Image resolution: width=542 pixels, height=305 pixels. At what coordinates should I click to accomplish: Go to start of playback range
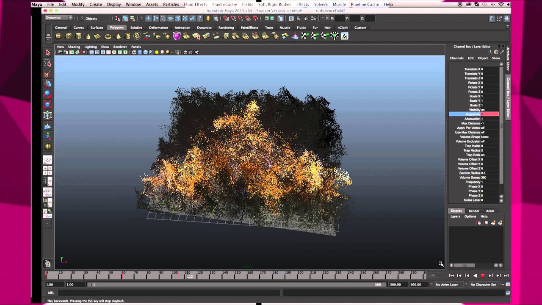pos(451,275)
